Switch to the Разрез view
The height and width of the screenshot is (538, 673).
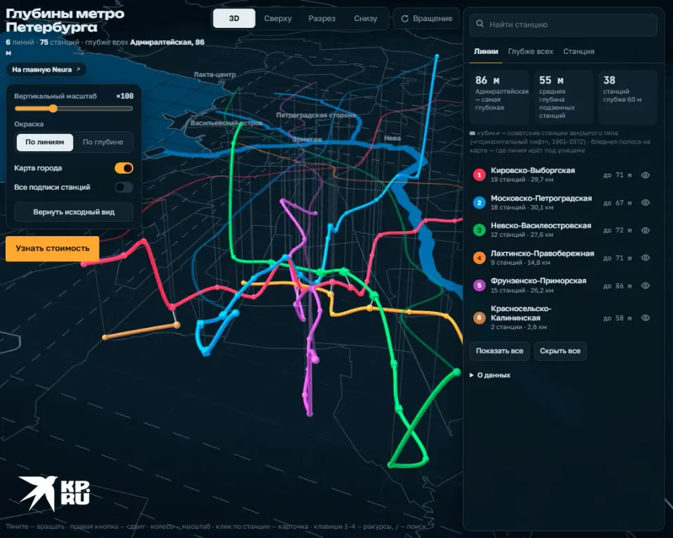point(322,18)
